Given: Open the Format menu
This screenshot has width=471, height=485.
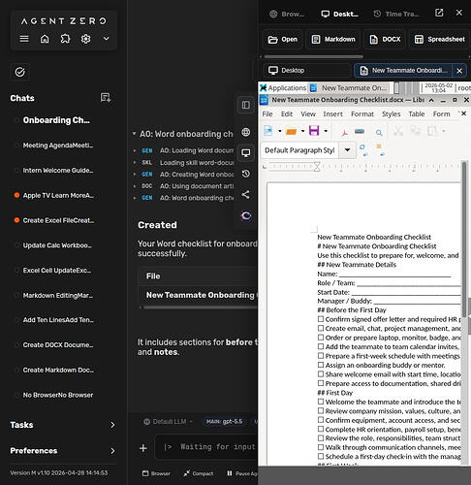Looking at the screenshot, I should [x=362, y=113].
